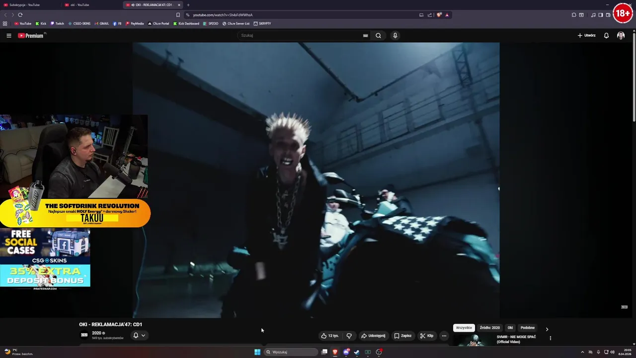Screen dimensions: 636x358
Task: Open the SKRYPTY bookmarks folder
Action: 262,23
